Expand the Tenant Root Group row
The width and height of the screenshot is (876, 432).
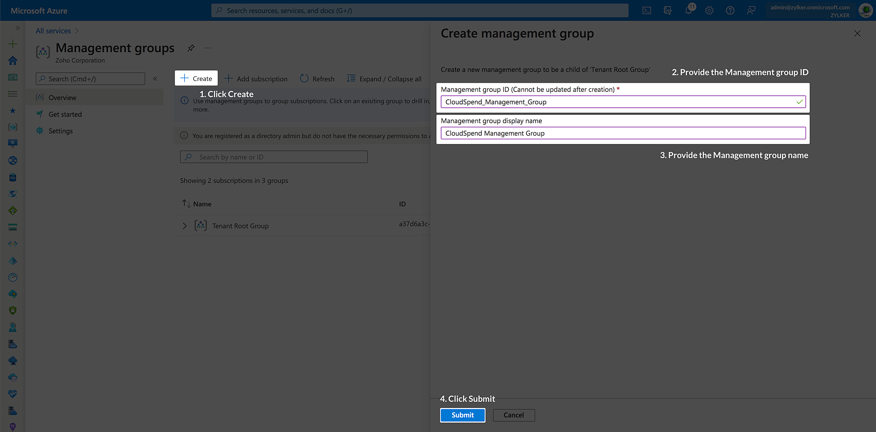click(184, 225)
